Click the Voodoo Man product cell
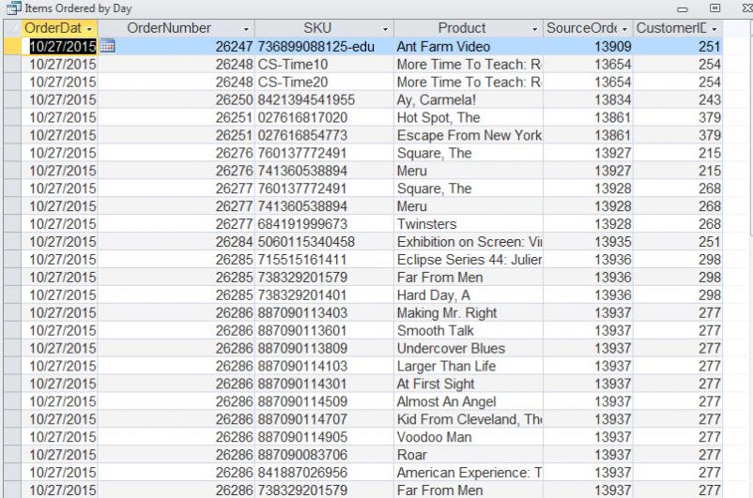This screenshot has height=498, width=753. pyautogui.click(x=469, y=437)
